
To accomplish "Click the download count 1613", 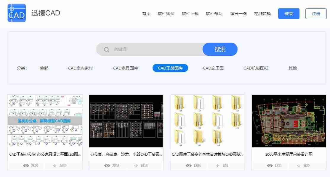I will click(x=144, y=166).
